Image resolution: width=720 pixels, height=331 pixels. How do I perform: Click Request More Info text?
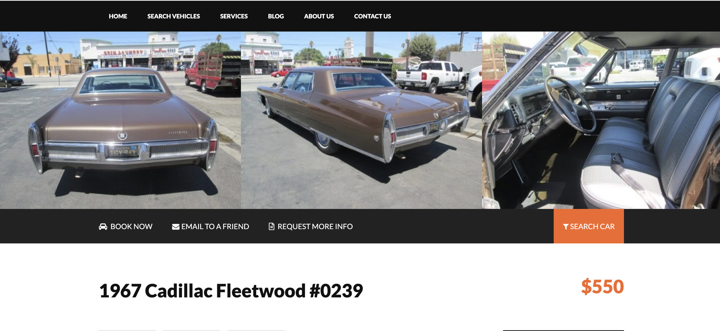pos(315,227)
